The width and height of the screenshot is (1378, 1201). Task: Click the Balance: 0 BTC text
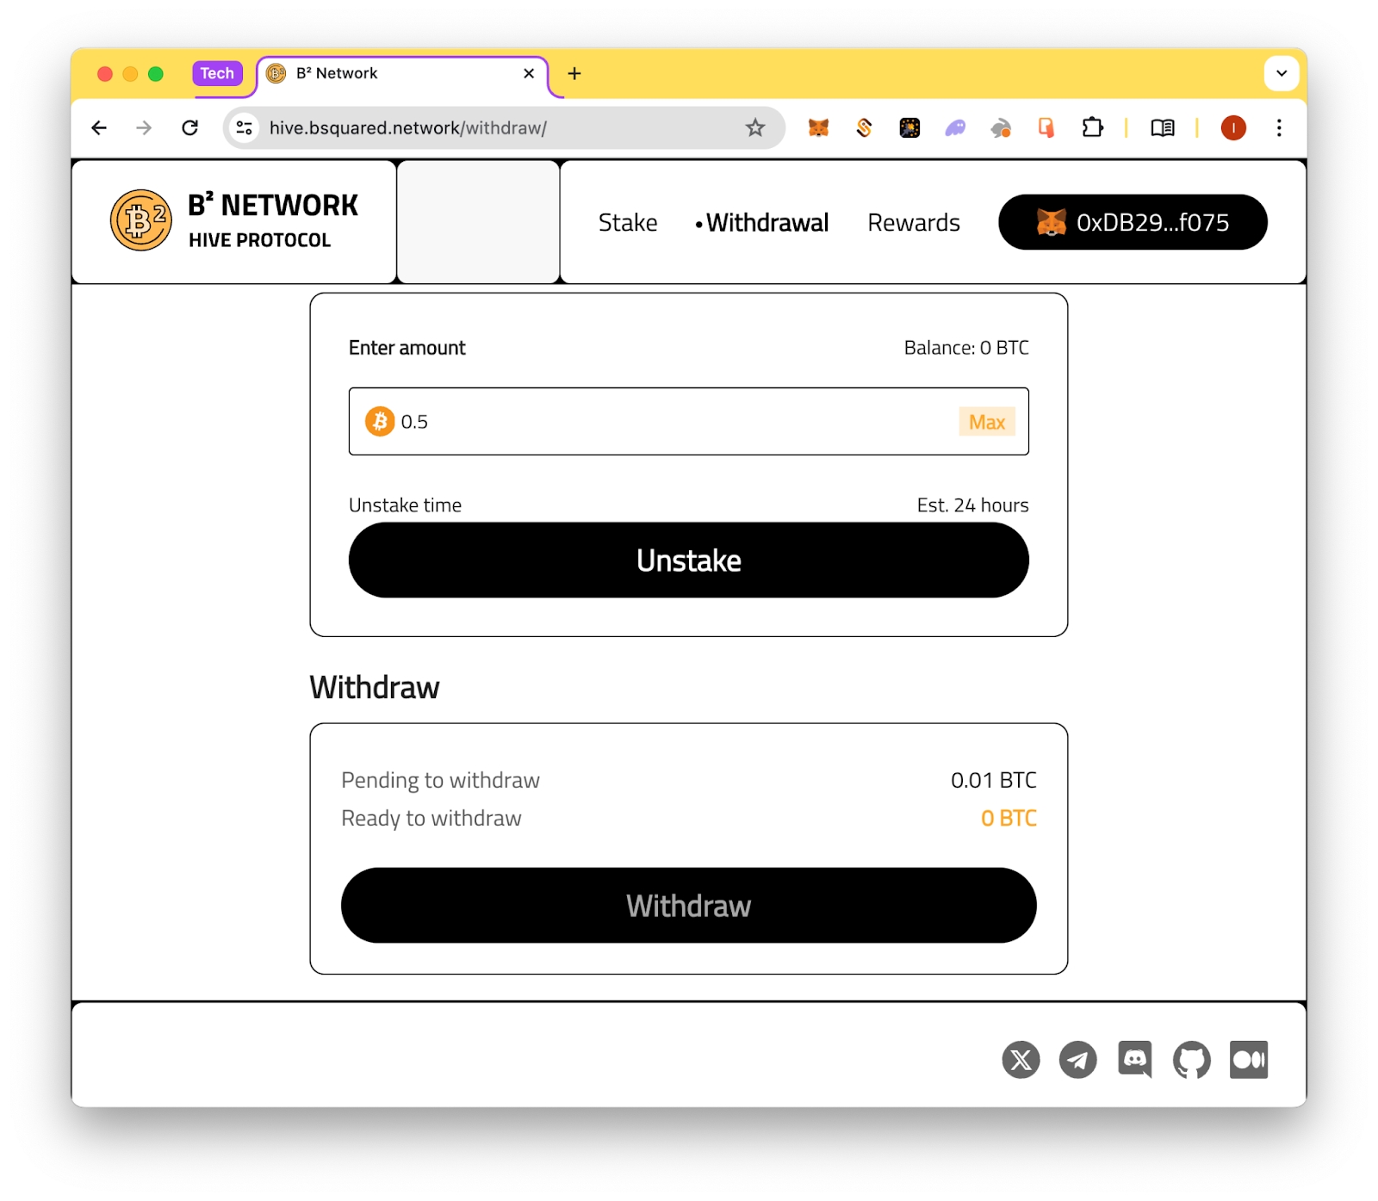(x=966, y=348)
